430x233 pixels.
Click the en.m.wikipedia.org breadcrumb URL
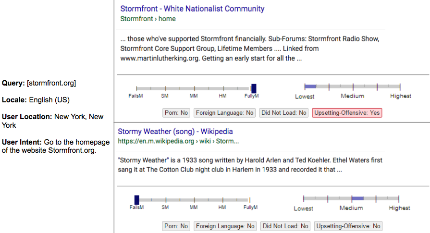(x=178, y=141)
